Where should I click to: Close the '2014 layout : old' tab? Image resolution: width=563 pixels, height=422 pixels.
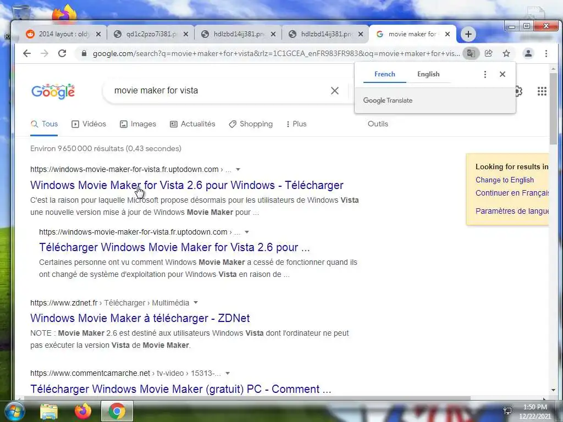pyautogui.click(x=98, y=34)
